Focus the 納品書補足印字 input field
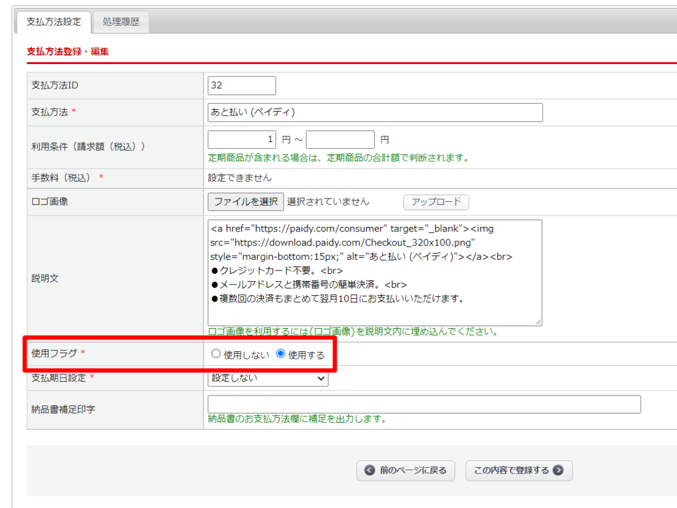Viewport: 677px width, 508px height. 423,404
